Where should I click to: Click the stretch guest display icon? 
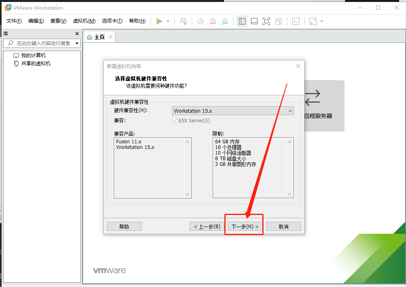click(x=313, y=21)
